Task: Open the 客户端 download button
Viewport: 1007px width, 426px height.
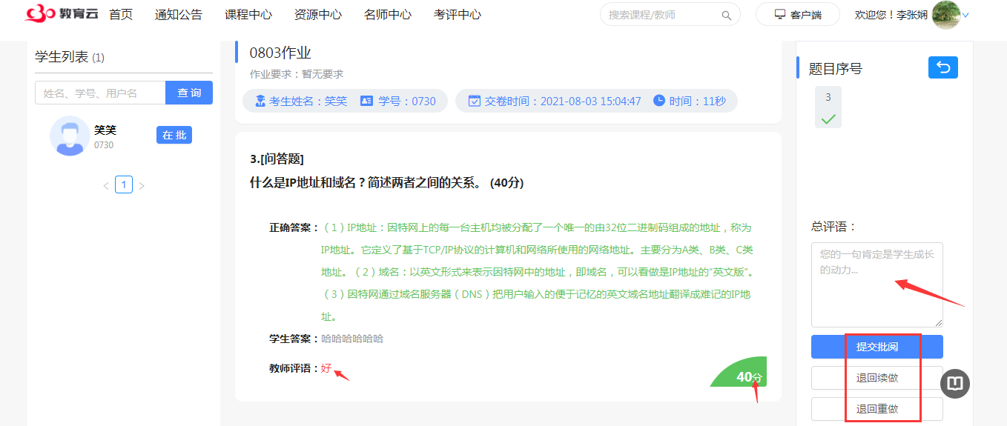Action: pyautogui.click(x=798, y=15)
